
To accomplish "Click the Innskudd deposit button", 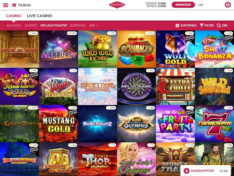I will pos(183,5).
